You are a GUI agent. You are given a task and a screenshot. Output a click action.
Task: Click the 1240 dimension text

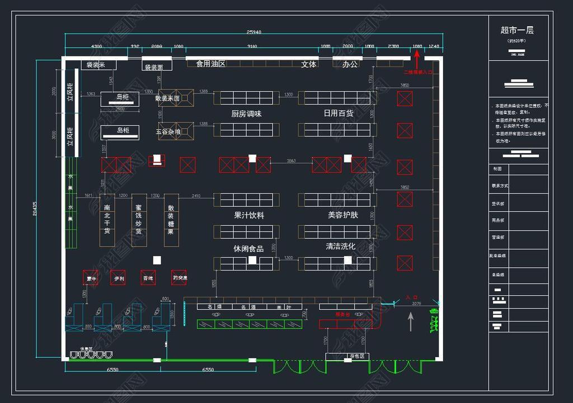tap(434, 46)
